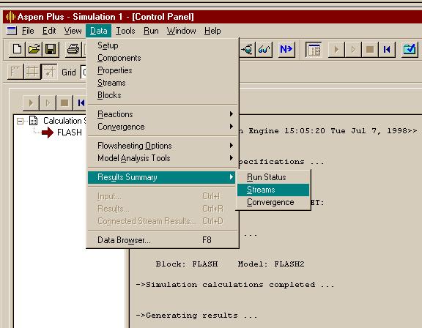Select Run Status in Results Summary submenu
Image resolution: width=422 pixels, height=328 pixels.
273,177
